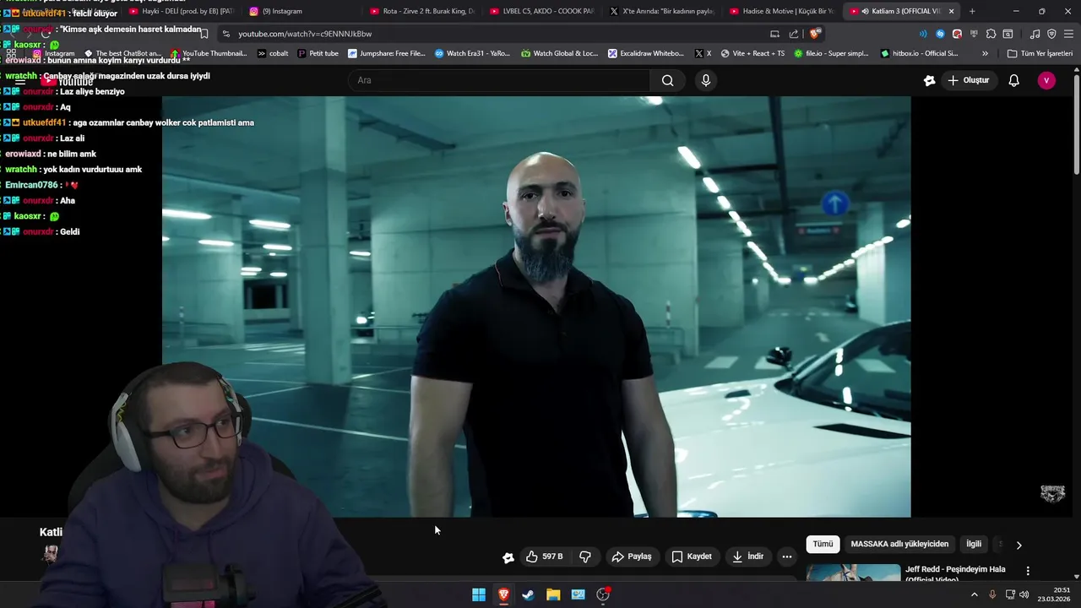Open 'Jumpshare: Free File...' bookmark
Screen dimensions: 1081x608
(x=387, y=53)
